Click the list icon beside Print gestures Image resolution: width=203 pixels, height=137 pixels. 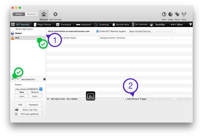[17, 114]
